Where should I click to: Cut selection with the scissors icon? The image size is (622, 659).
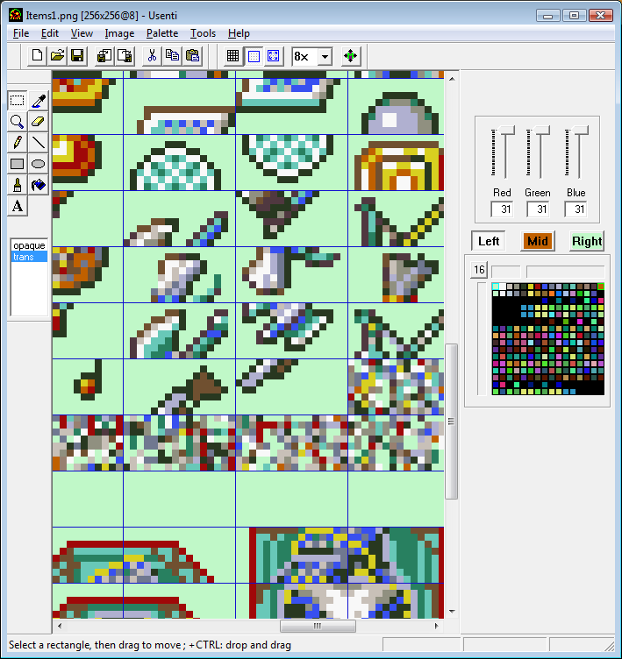[x=152, y=56]
